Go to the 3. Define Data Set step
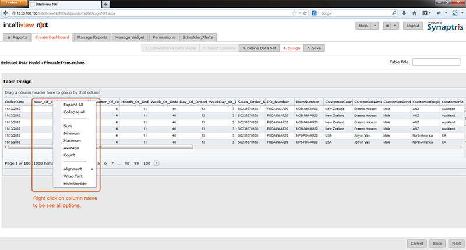This screenshot has height=250, width=466. (259, 48)
